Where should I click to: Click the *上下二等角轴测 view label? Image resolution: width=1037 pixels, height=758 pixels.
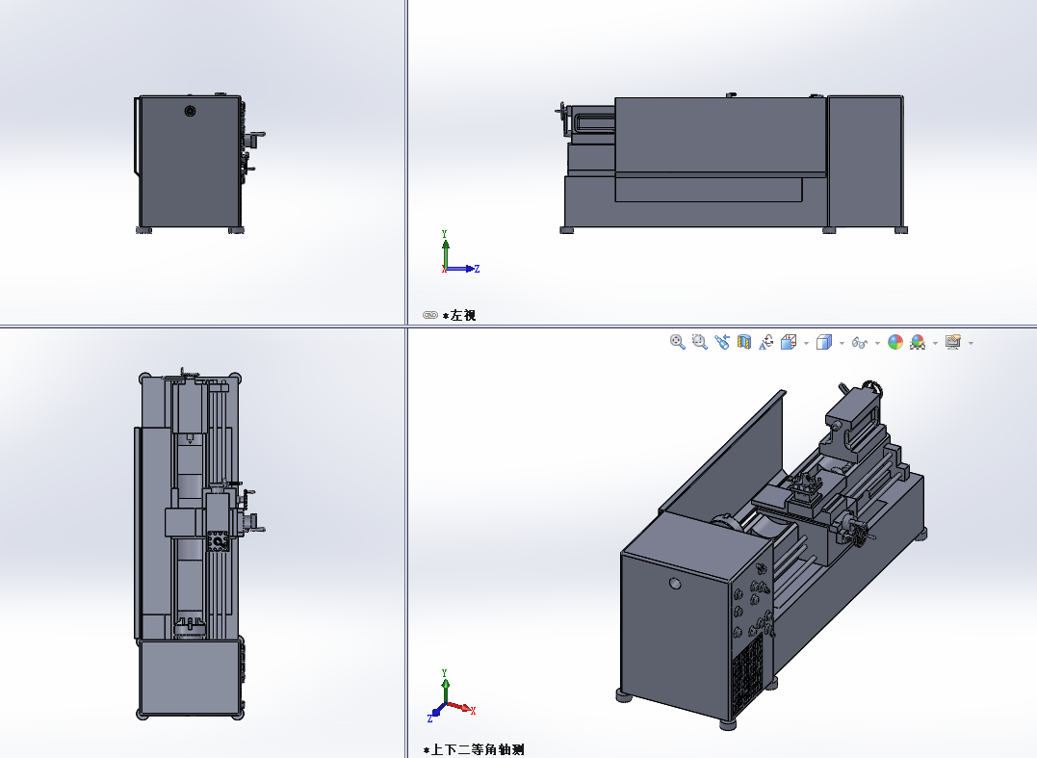click(x=474, y=749)
